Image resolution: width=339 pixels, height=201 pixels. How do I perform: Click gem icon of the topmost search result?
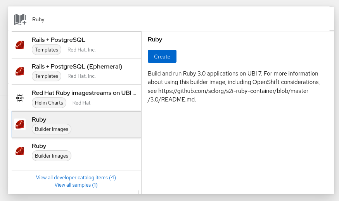20,45
